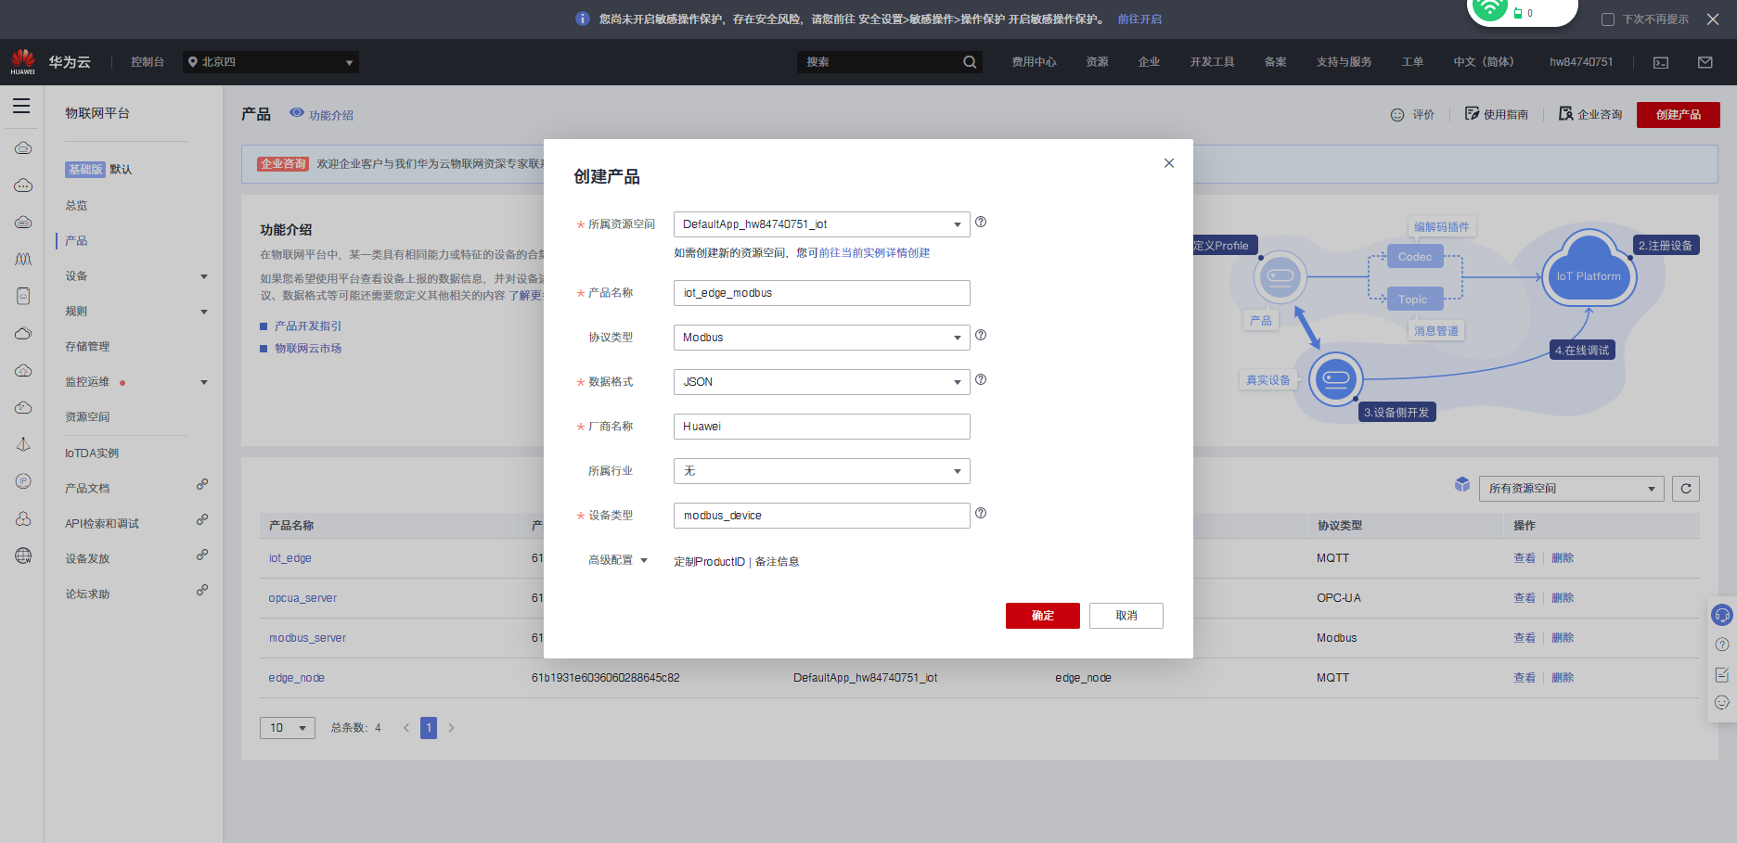
Task: Open the 产品开发指引 link
Action: [x=308, y=326]
